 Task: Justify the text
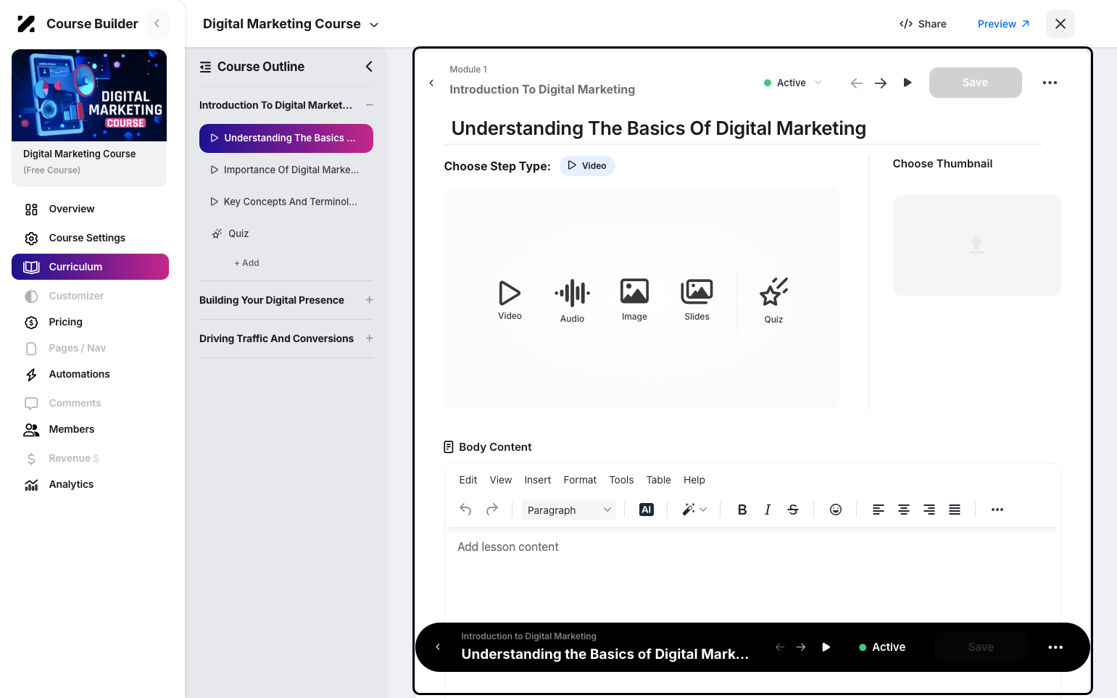point(955,510)
